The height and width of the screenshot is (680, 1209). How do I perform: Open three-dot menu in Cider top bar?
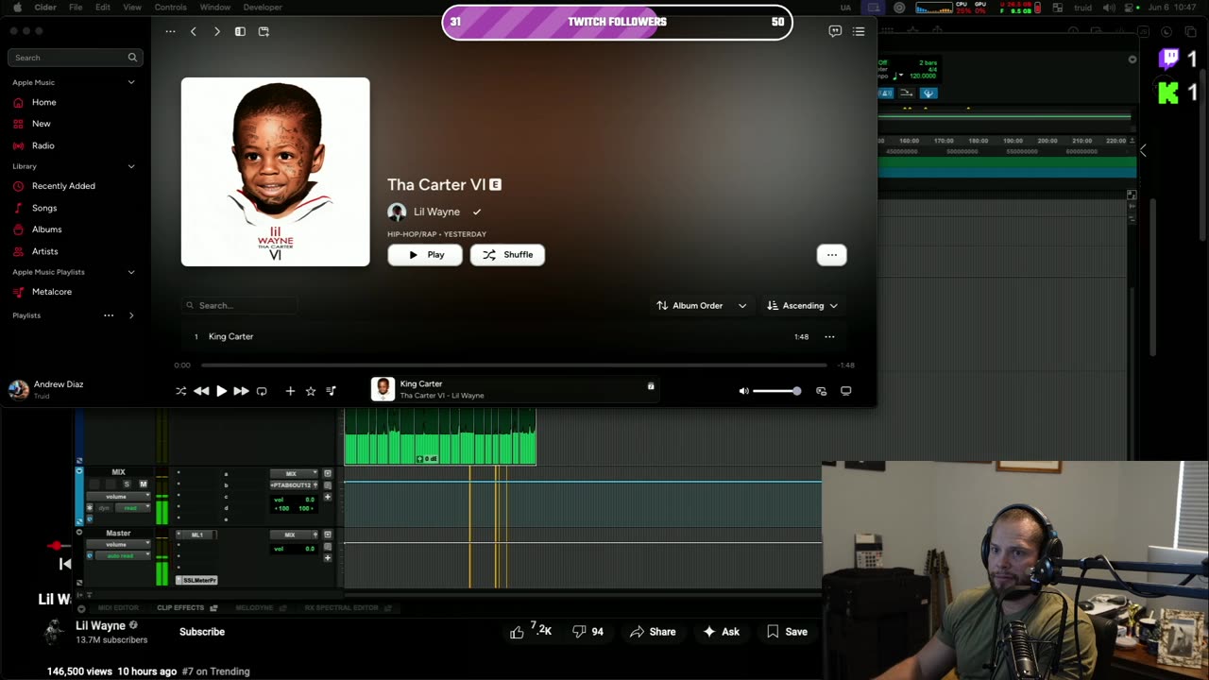point(170,31)
